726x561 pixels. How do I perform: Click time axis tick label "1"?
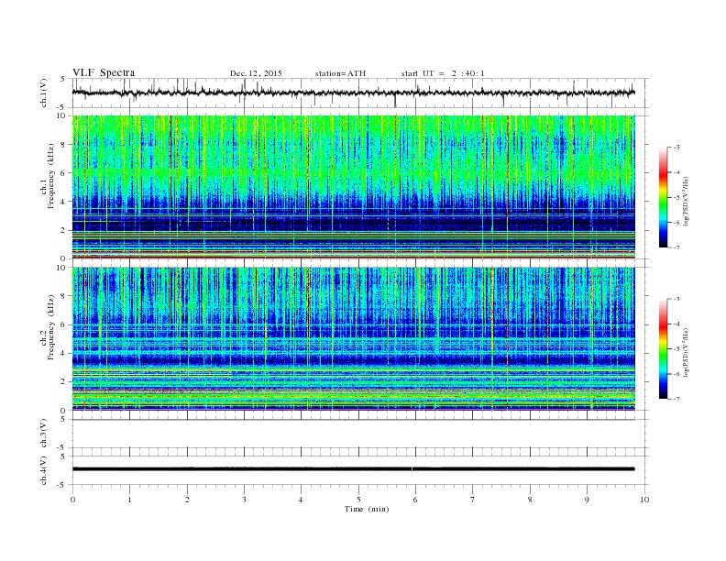click(129, 500)
